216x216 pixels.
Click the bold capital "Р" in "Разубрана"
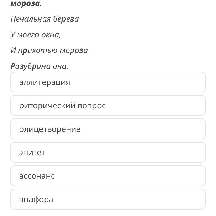point(13,66)
